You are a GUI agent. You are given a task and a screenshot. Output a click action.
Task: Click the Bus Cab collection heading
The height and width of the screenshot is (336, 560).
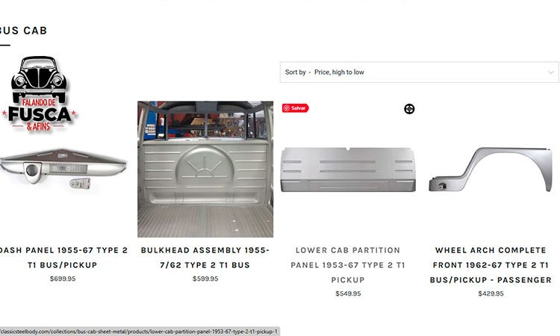pos(23,31)
